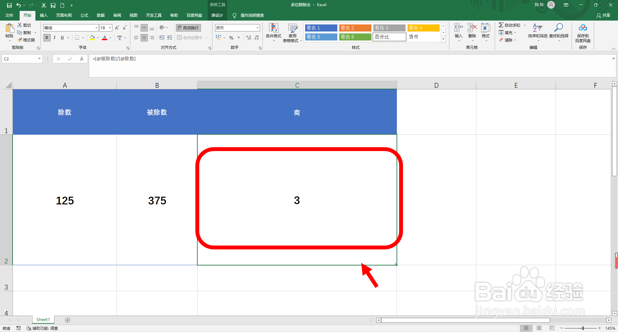Apply percent style format
Image resolution: width=618 pixels, height=332 pixels.
coord(231,38)
